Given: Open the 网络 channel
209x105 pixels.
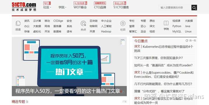Looking at the screenshot, I should [x=47, y=26].
